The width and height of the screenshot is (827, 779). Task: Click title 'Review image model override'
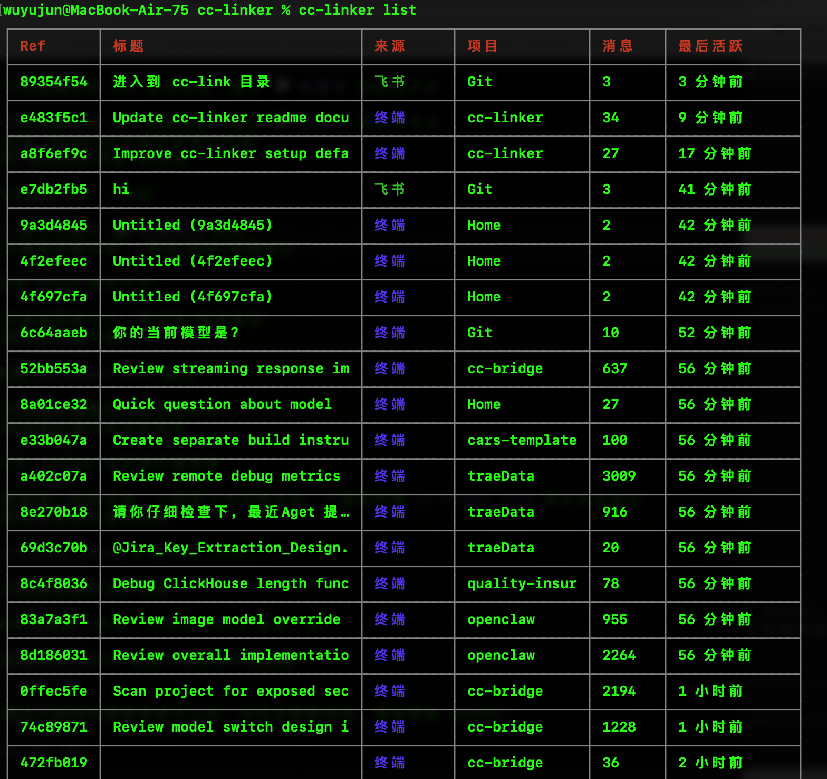tap(226, 620)
